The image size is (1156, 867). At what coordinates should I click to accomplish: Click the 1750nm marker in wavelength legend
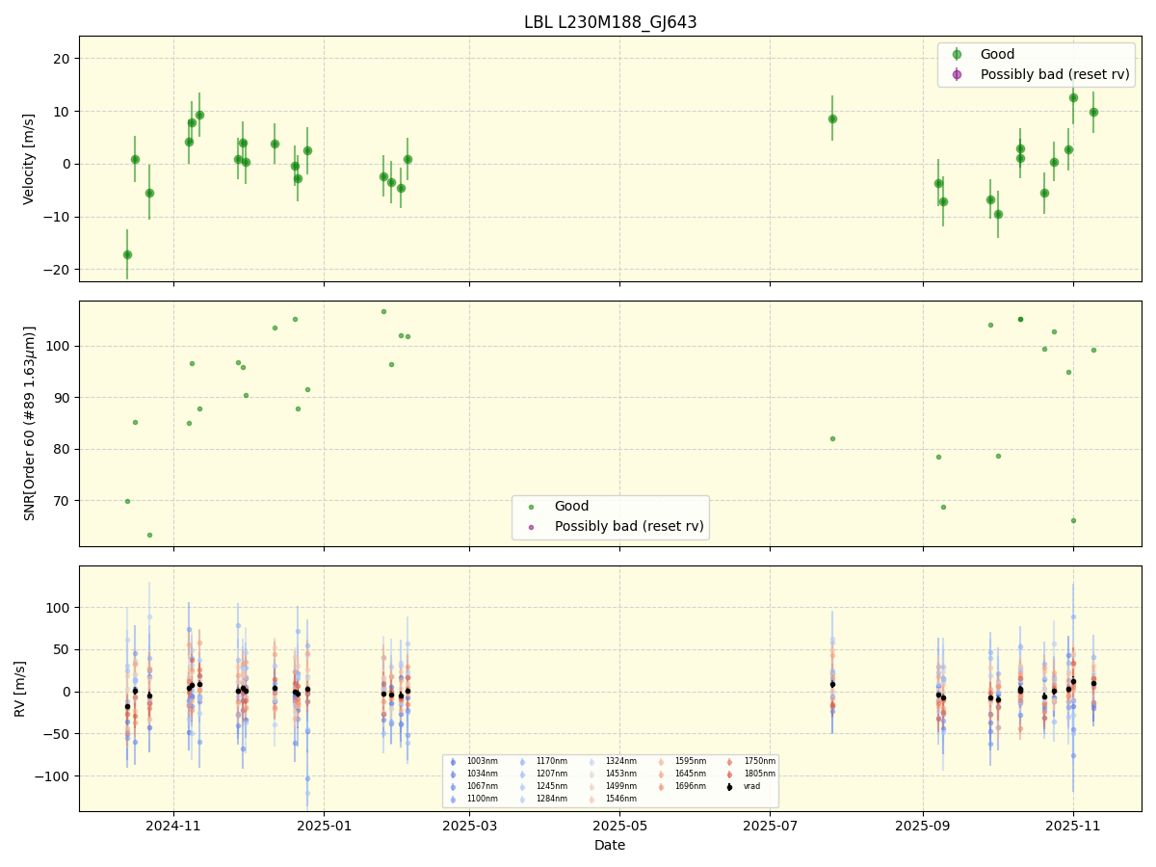pos(729,762)
